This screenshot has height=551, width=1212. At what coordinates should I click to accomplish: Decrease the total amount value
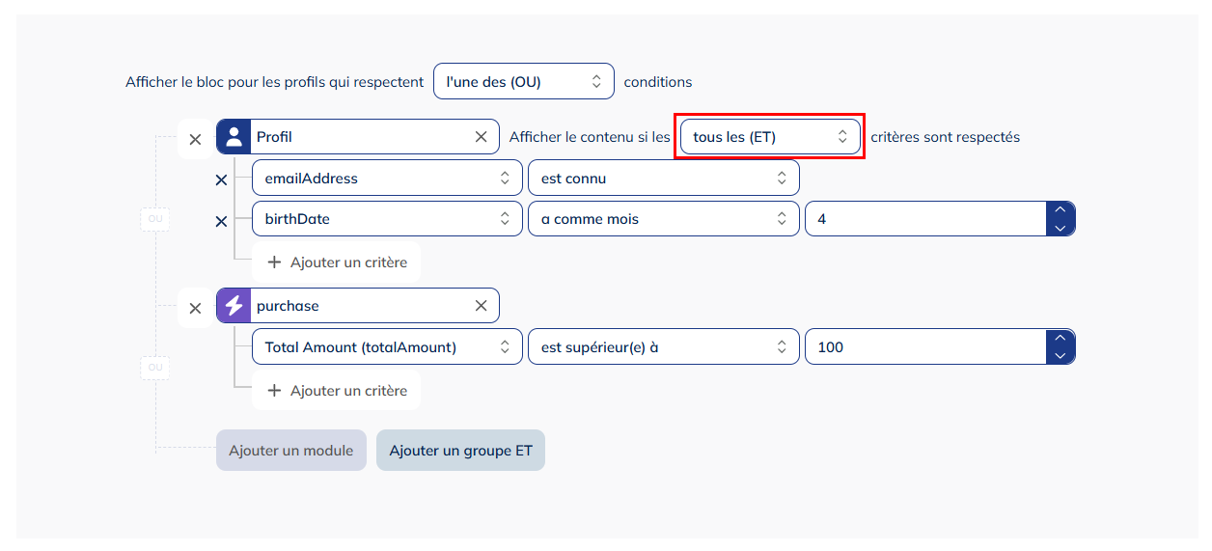pos(1060,356)
